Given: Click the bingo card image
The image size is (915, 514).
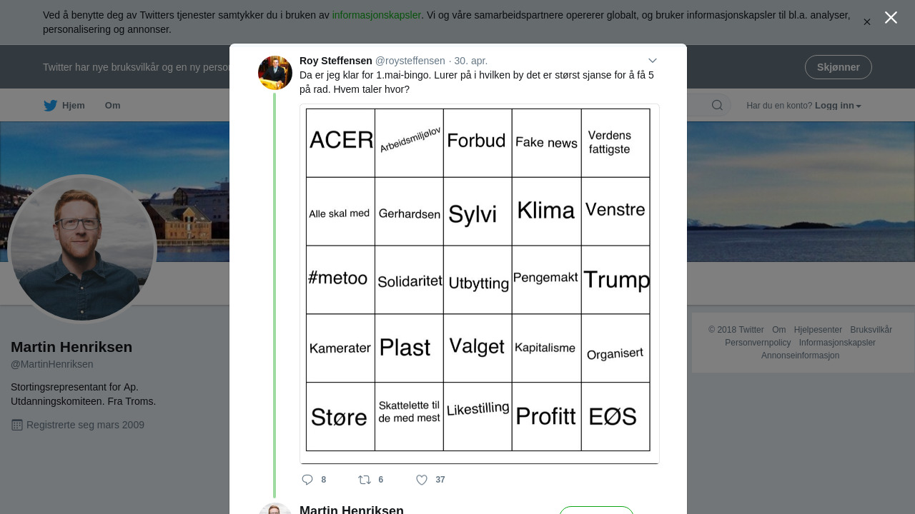Looking at the screenshot, I should [x=480, y=283].
